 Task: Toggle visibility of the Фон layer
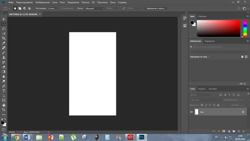(x=192, y=112)
